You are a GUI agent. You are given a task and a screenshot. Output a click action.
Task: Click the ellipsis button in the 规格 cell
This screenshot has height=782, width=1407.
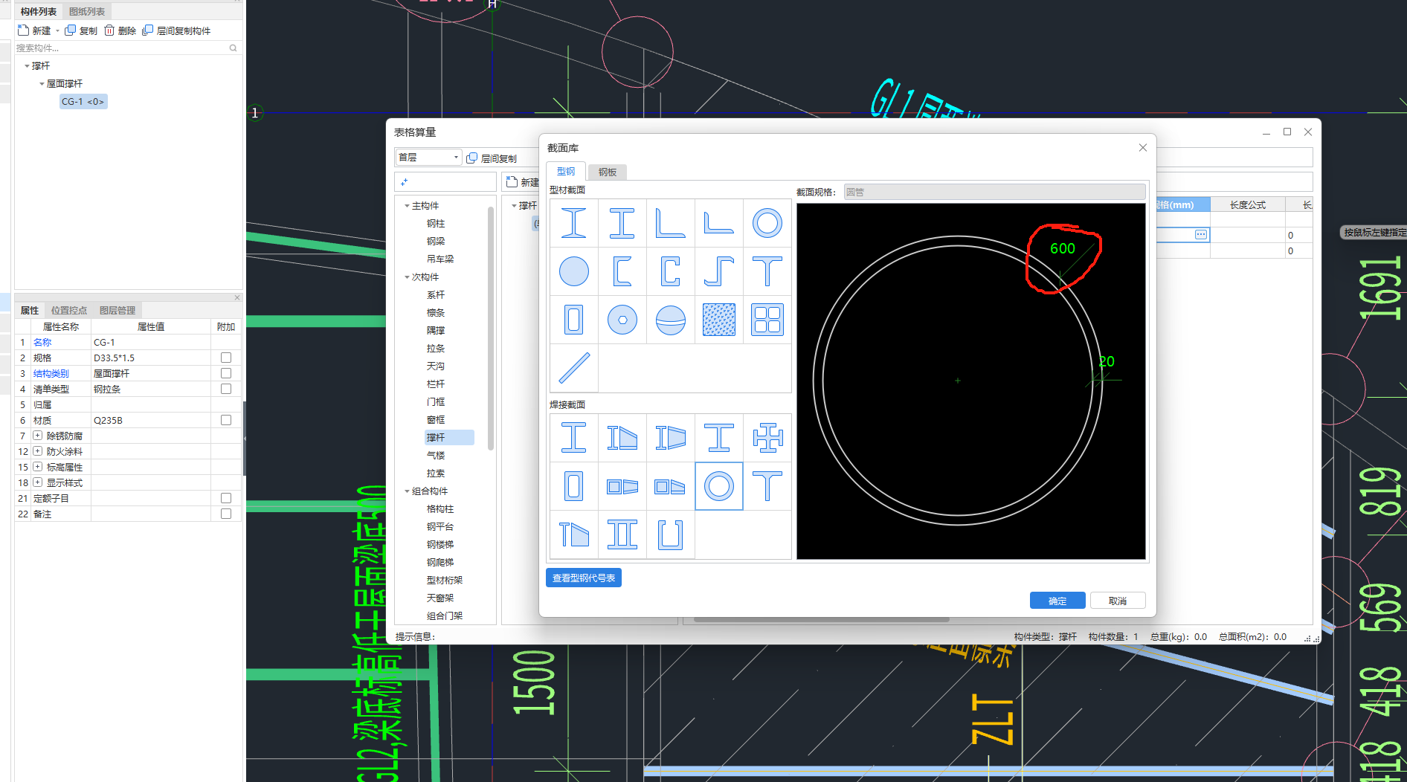[1201, 235]
